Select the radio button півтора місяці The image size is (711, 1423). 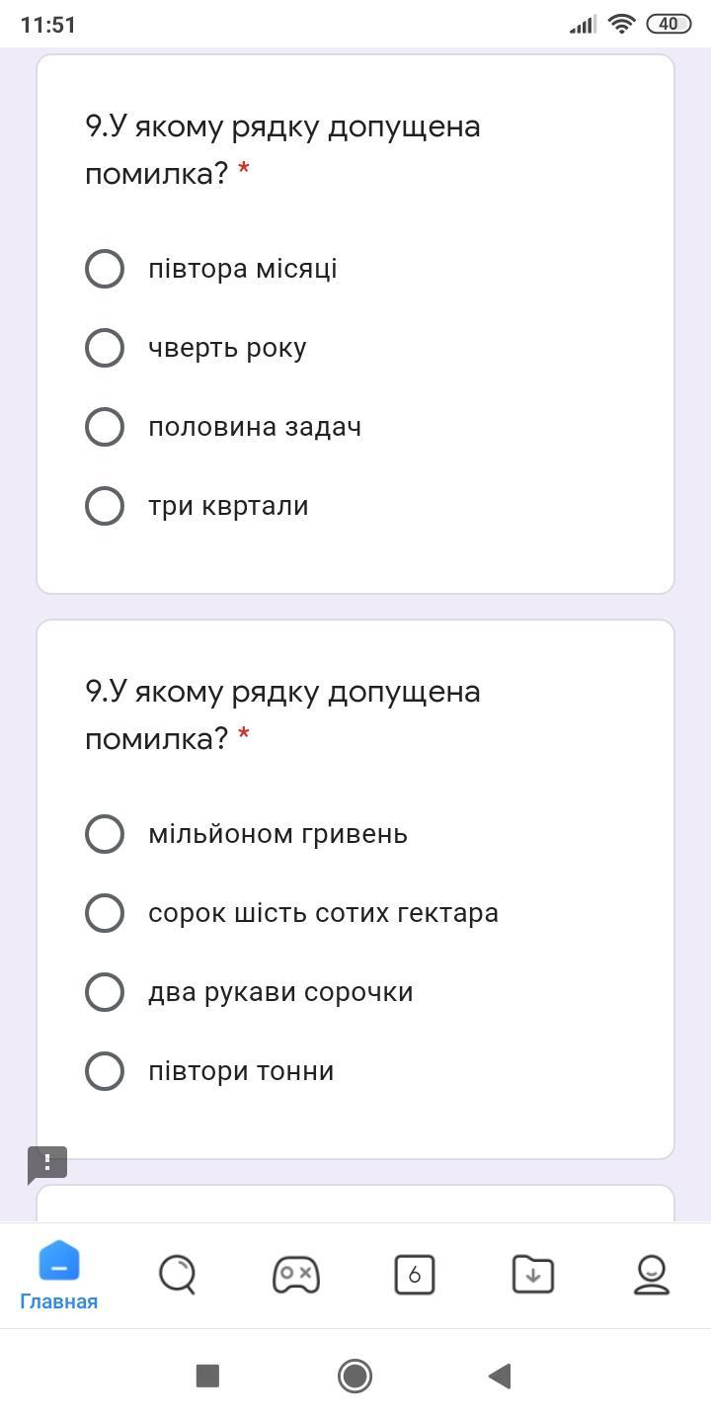(x=105, y=269)
